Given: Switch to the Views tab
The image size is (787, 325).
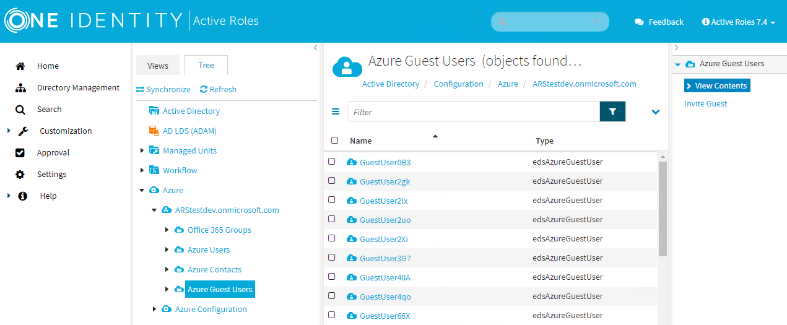Looking at the screenshot, I should pyautogui.click(x=158, y=66).
